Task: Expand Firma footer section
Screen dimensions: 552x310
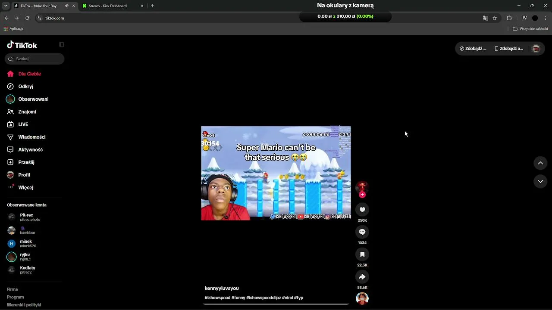Action: pos(13,289)
